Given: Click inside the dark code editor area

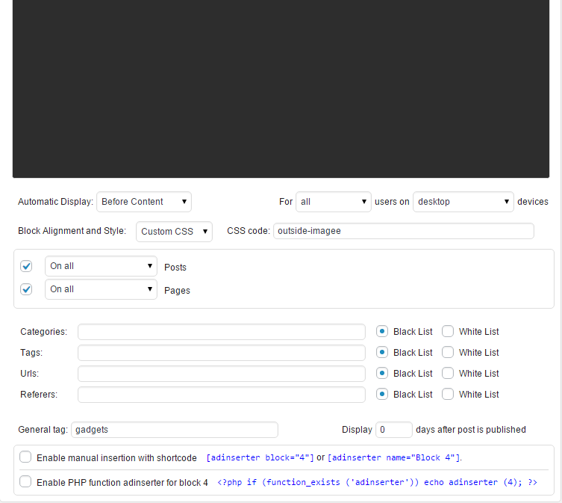Looking at the screenshot, I should 281,88.
